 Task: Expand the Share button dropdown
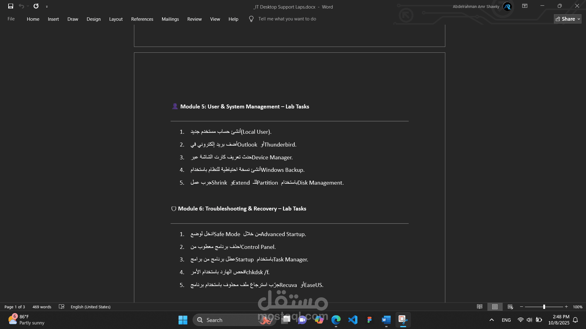point(579,19)
